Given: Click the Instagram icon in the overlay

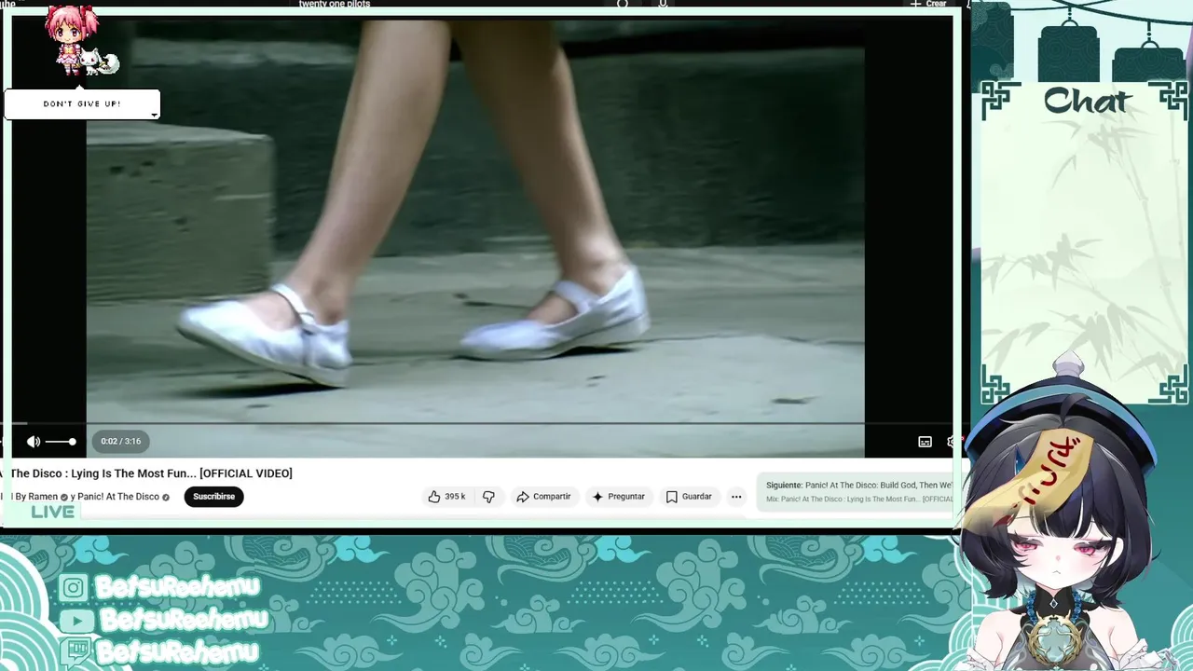Looking at the screenshot, I should [74, 587].
